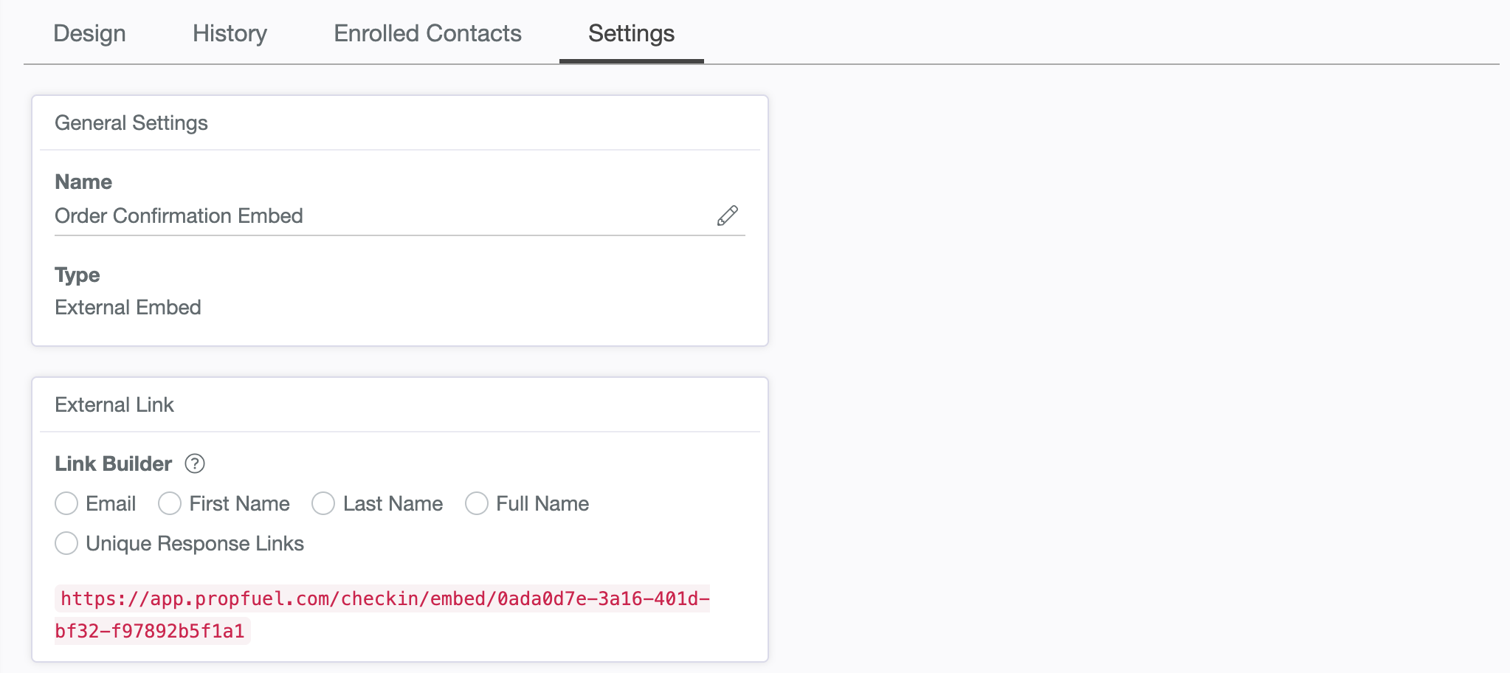
Task: Switch to the Design tab
Action: (89, 33)
